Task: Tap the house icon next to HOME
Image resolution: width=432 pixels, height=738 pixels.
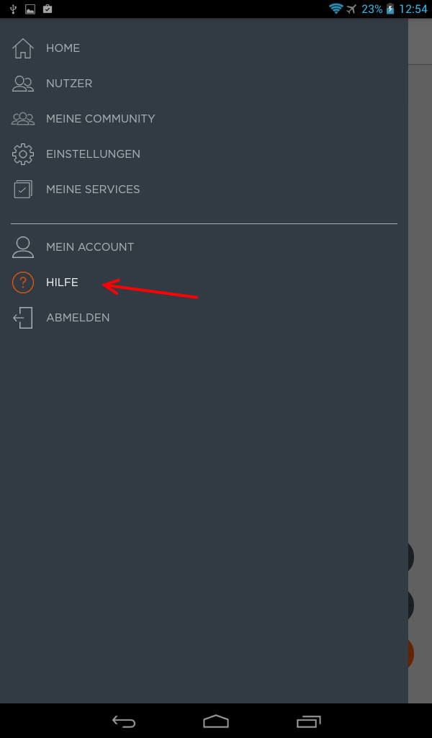Action: (x=22, y=48)
